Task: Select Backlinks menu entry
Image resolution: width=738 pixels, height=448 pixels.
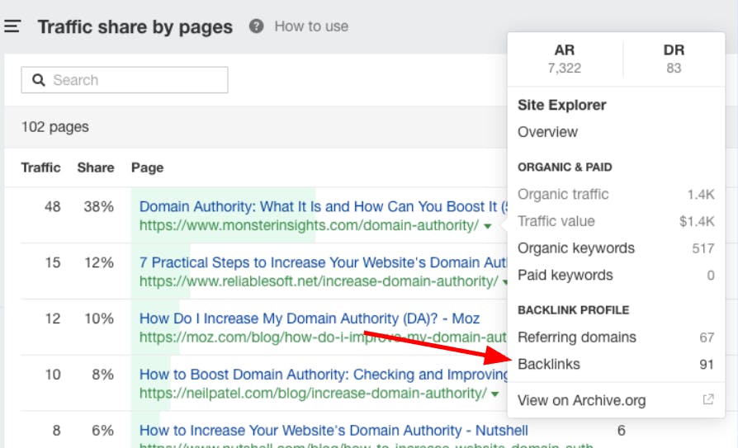Action: pos(616,364)
